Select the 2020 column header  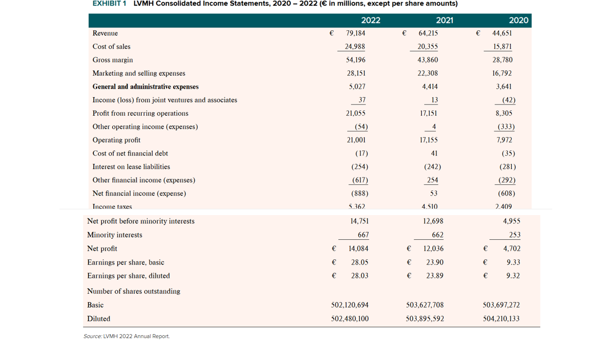(x=518, y=20)
